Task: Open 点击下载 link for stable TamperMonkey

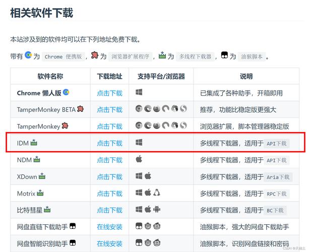Action: pos(109,127)
